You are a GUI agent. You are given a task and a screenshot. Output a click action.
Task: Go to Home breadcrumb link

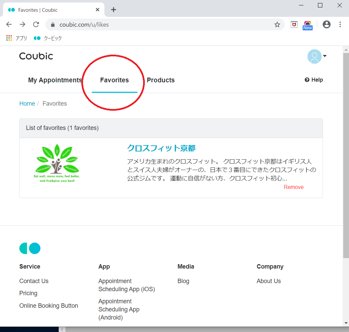tap(27, 104)
